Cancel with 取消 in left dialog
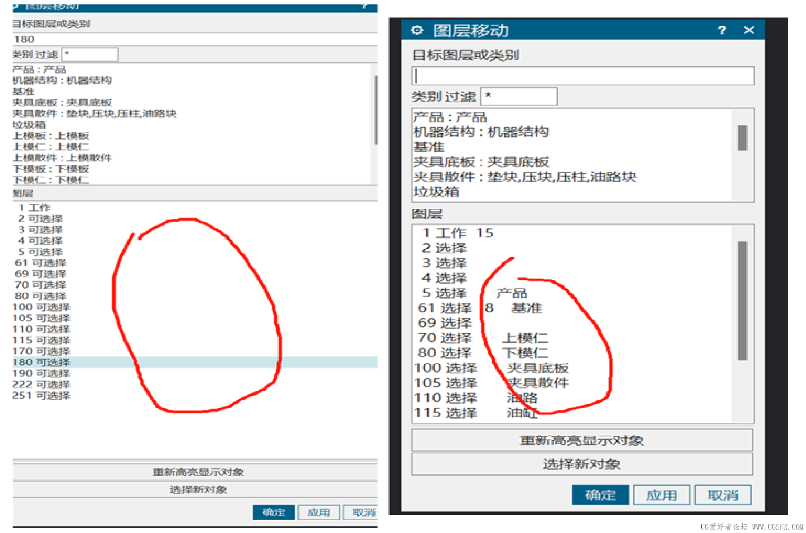The height and width of the screenshot is (533, 806). [x=361, y=512]
